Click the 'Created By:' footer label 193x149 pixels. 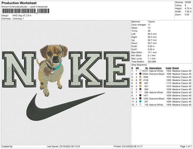click(x=7, y=146)
